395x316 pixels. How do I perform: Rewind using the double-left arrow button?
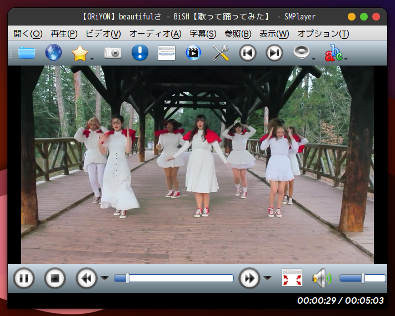point(87,278)
